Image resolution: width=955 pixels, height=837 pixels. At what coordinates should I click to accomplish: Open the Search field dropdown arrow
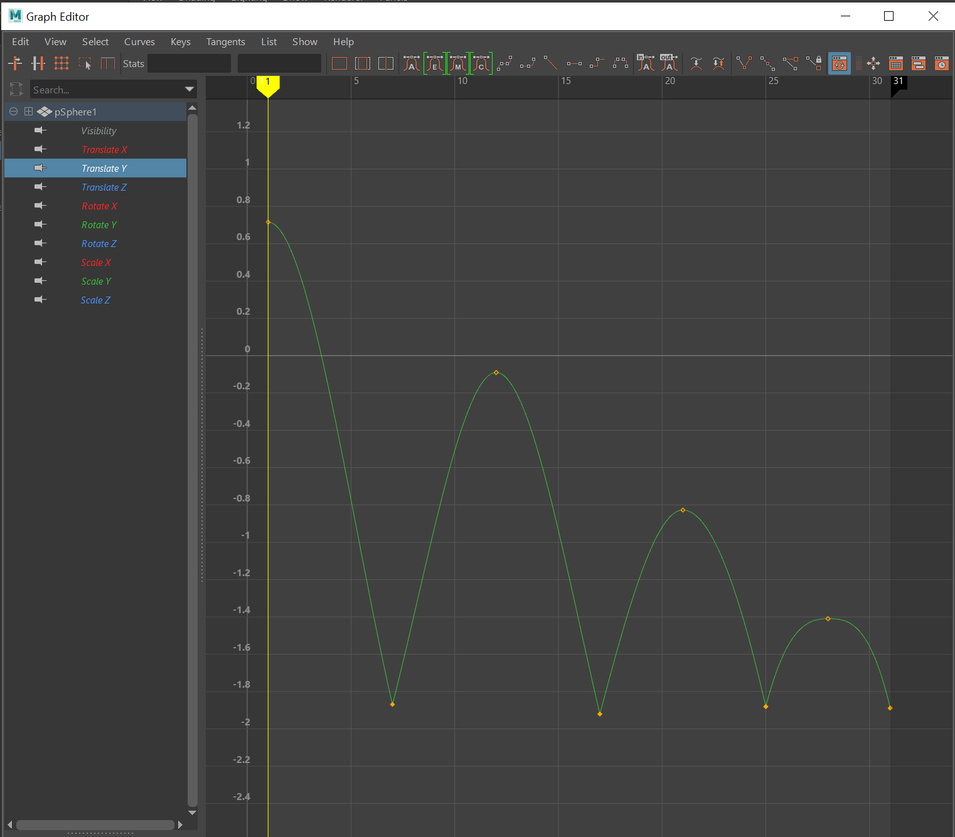[189, 90]
